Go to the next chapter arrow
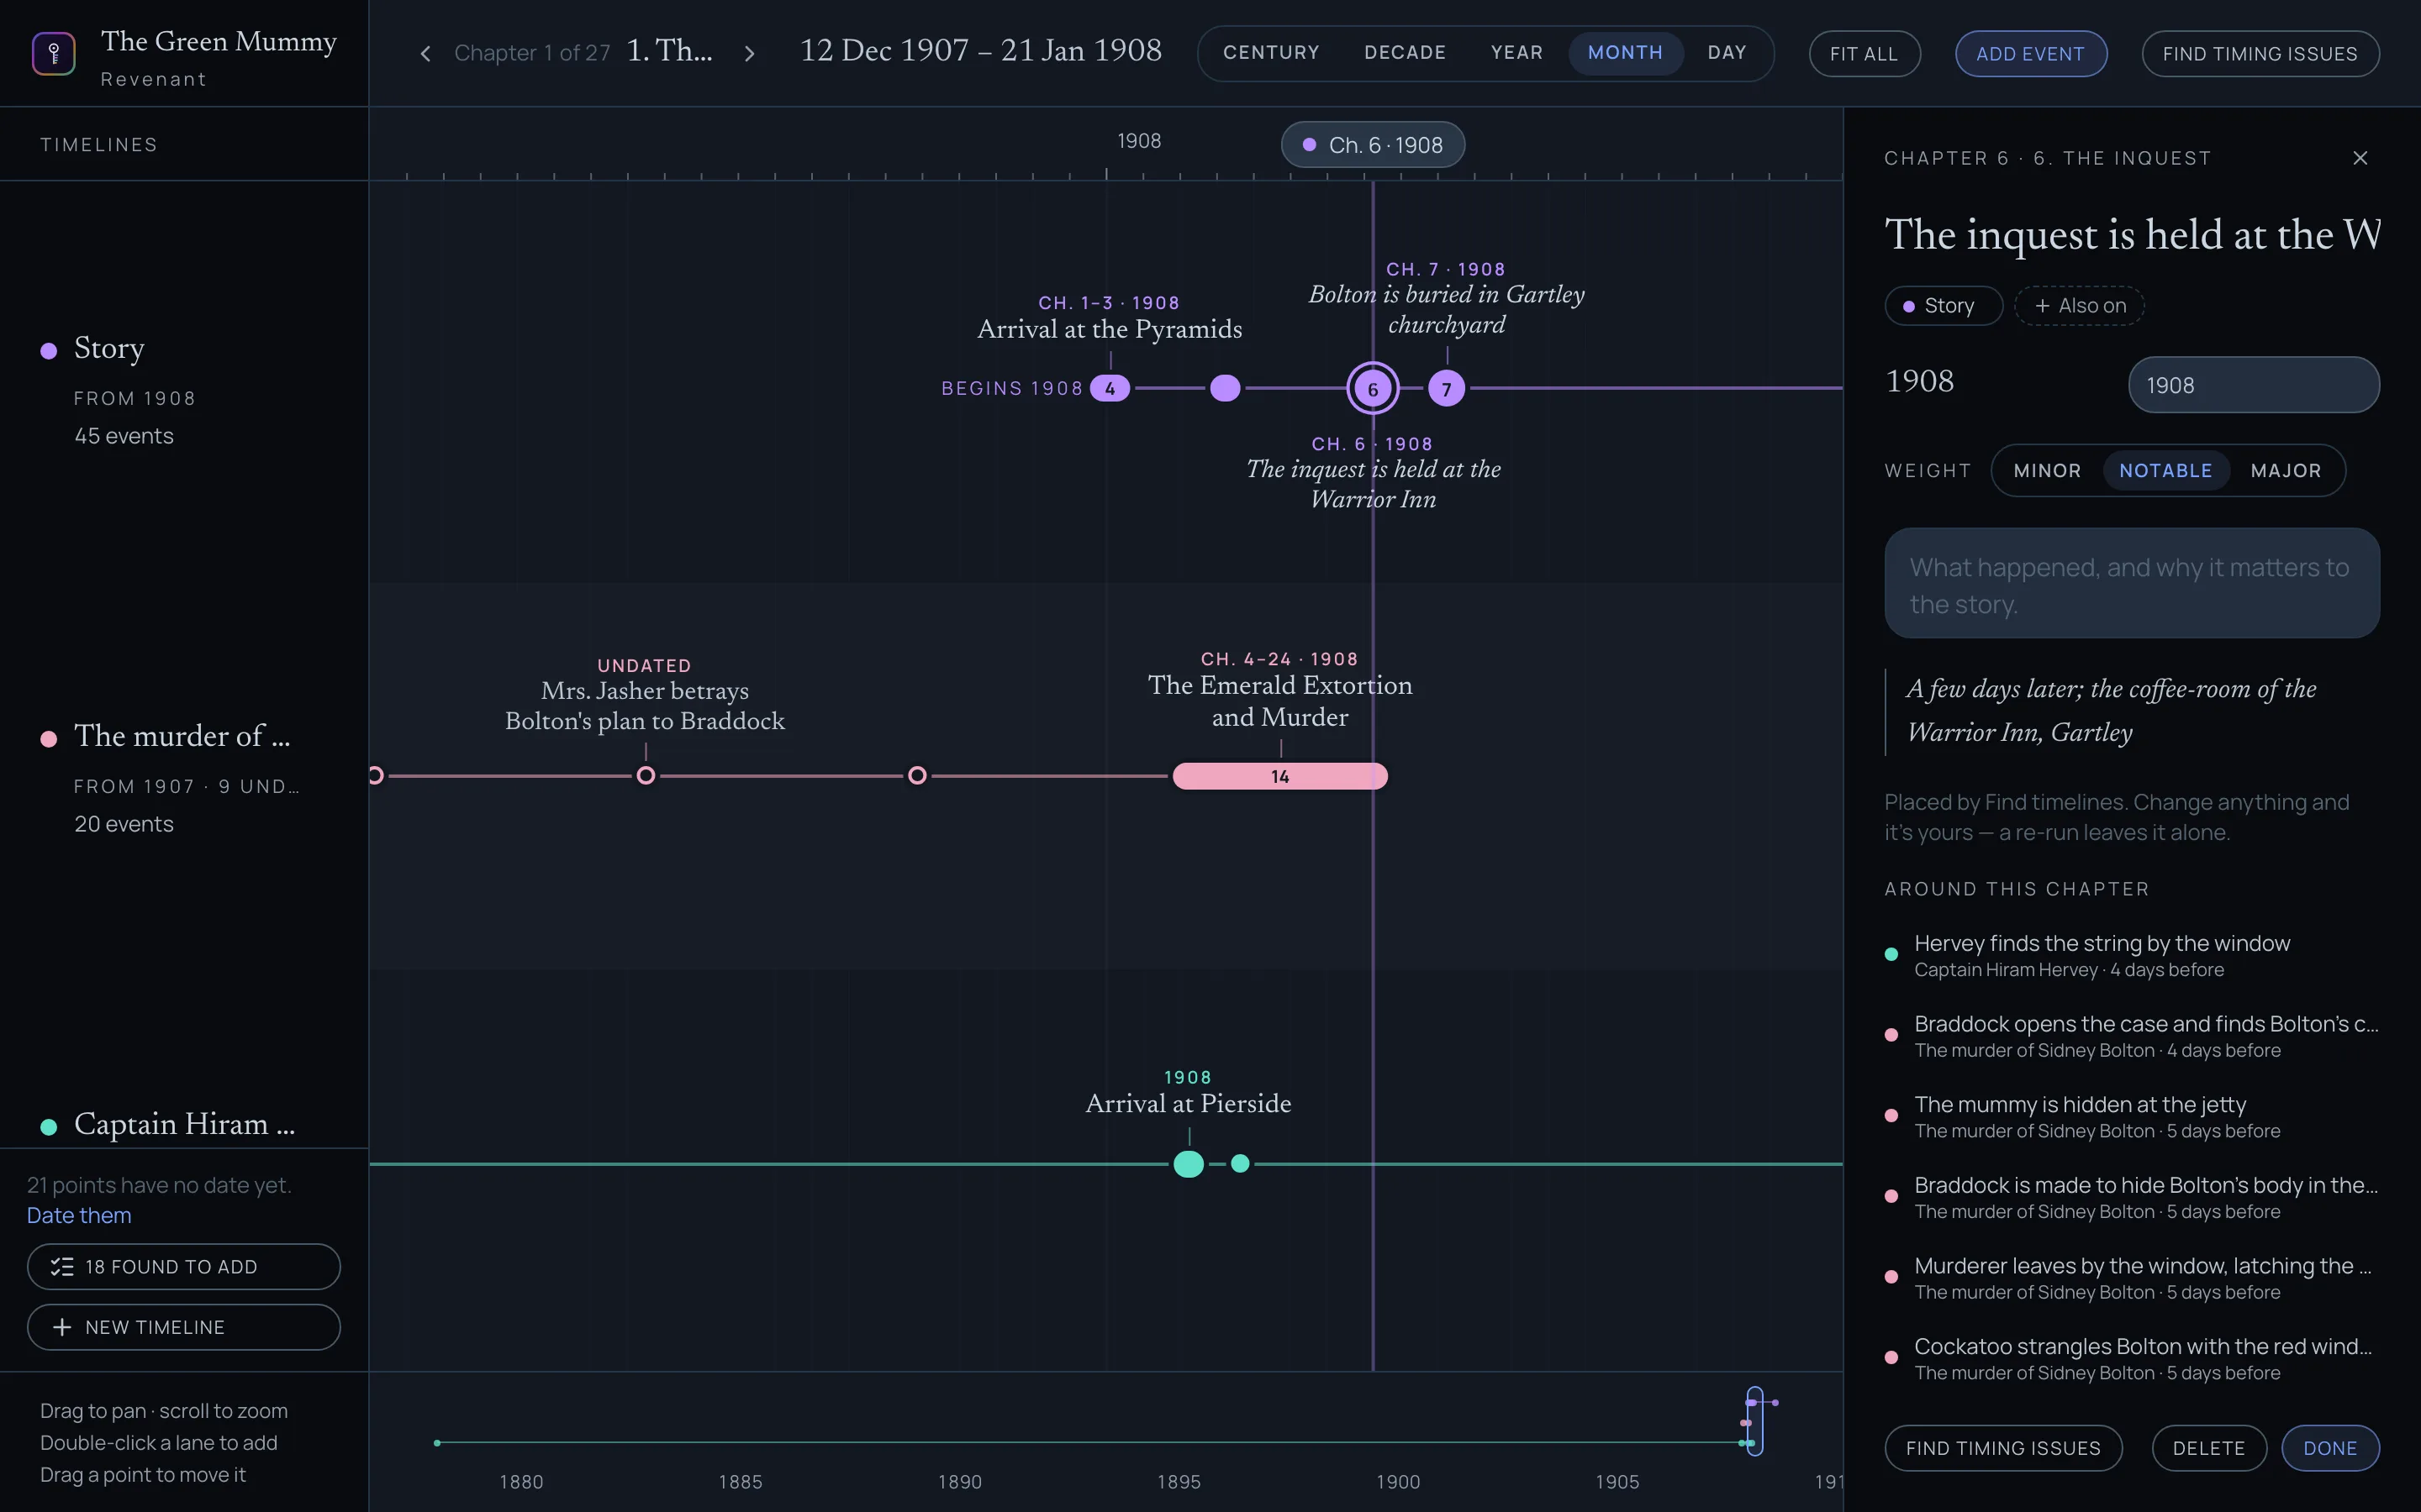The width and height of the screenshot is (2421, 1512). click(749, 53)
